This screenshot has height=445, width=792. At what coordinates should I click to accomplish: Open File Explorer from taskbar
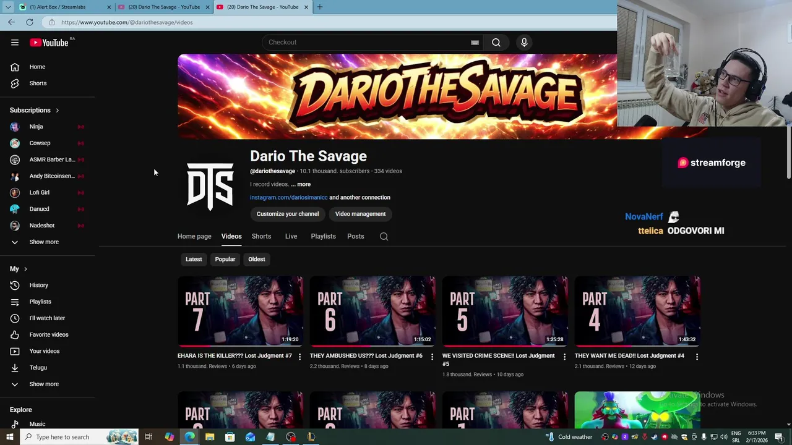pos(210,437)
